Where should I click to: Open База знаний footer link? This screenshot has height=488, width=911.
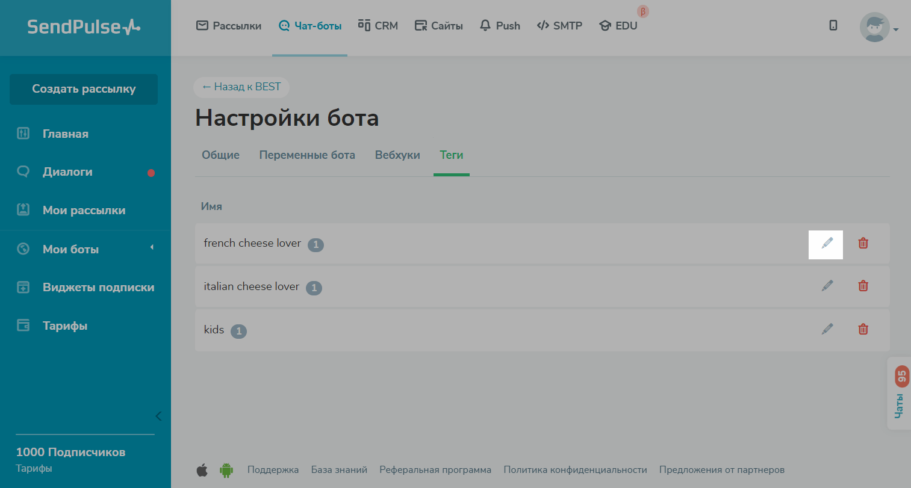click(339, 470)
